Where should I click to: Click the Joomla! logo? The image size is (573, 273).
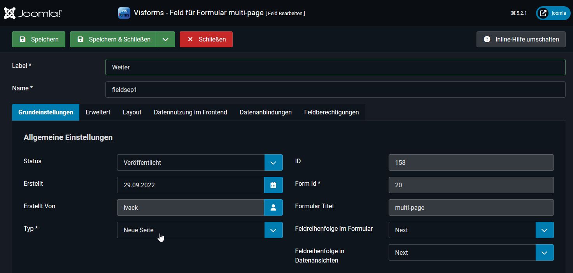point(33,13)
